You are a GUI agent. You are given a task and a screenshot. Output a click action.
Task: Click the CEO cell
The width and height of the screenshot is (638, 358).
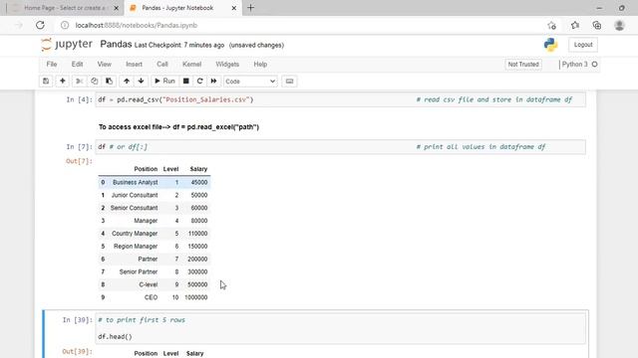151,297
